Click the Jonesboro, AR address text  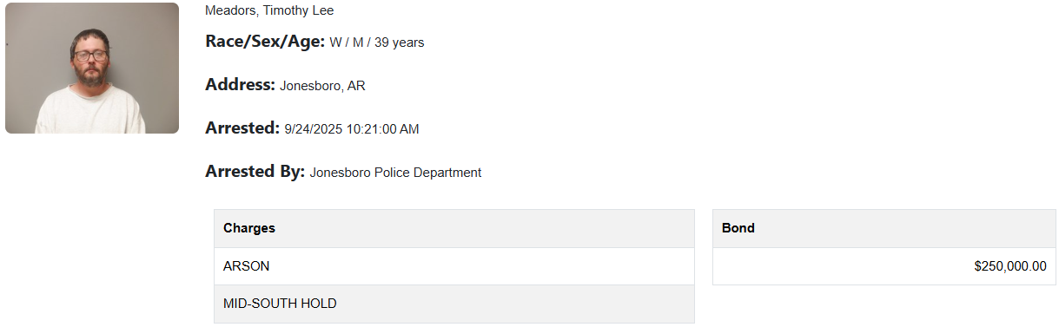322,86
